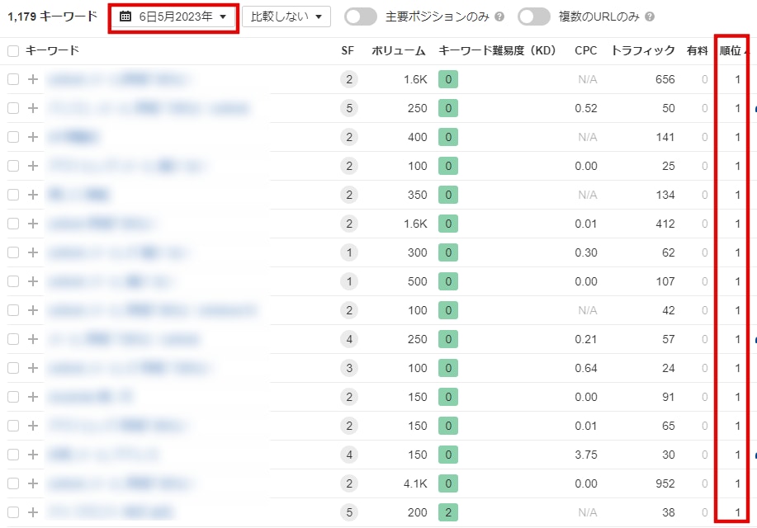The width and height of the screenshot is (757, 528).
Task: Click the volume value 350
Action: [417, 195]
